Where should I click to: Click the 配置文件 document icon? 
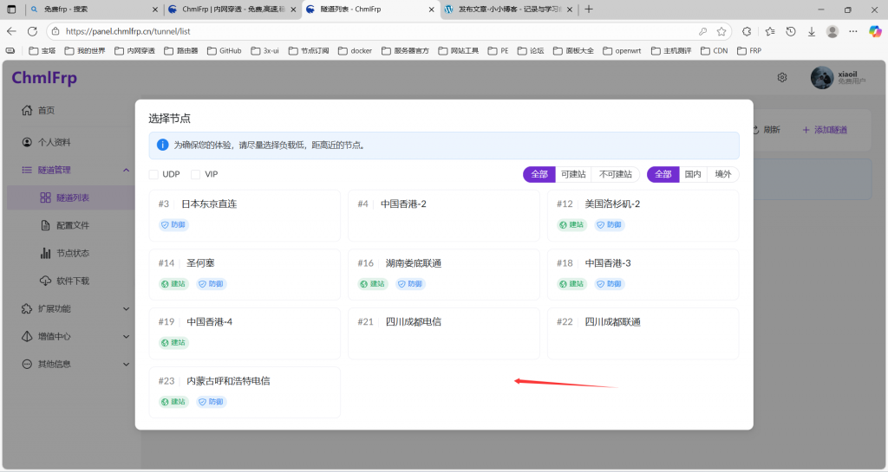coord(46,225)
